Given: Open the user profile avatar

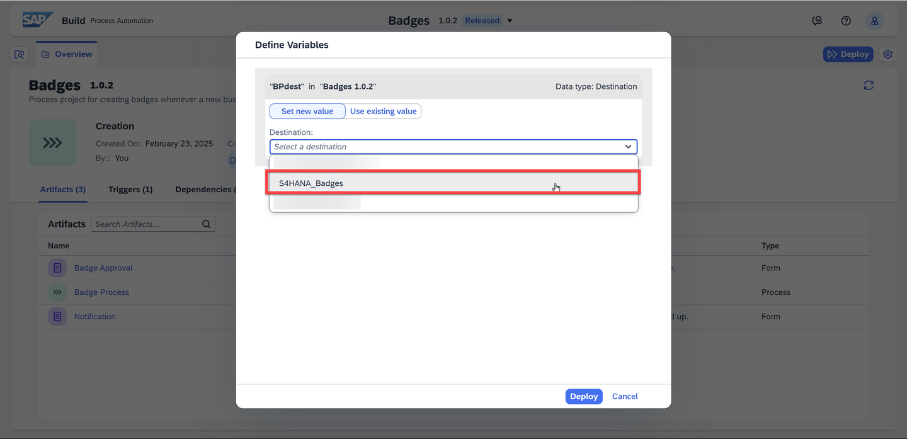Looking at the screenshot, I should pyautogui.click(x=874, y=21).
